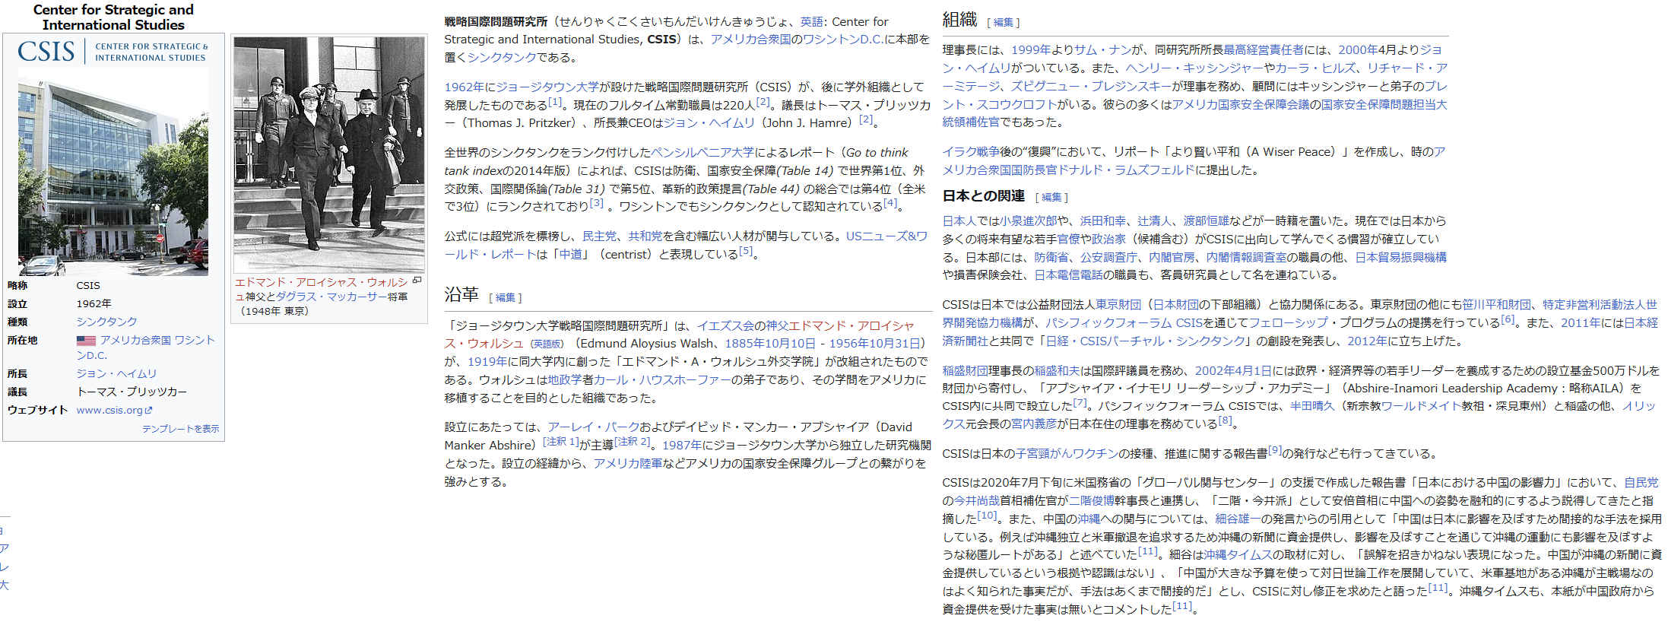
Task: Open the カール・ハウスホーファー link
Action: (663, 380)
